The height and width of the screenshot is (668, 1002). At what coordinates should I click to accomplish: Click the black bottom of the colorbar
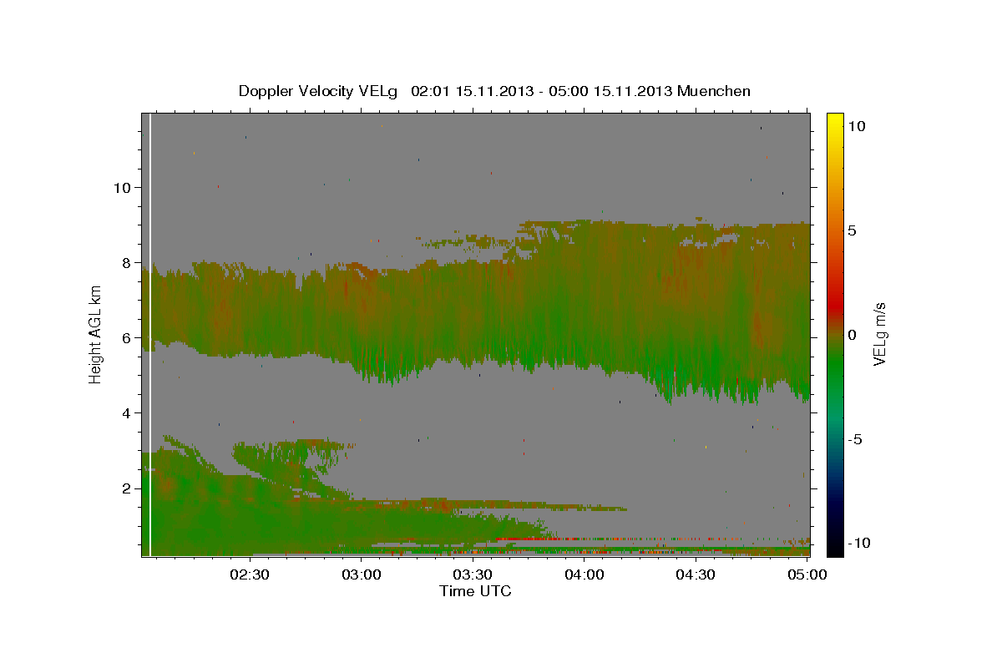click(x=834, y=549)
